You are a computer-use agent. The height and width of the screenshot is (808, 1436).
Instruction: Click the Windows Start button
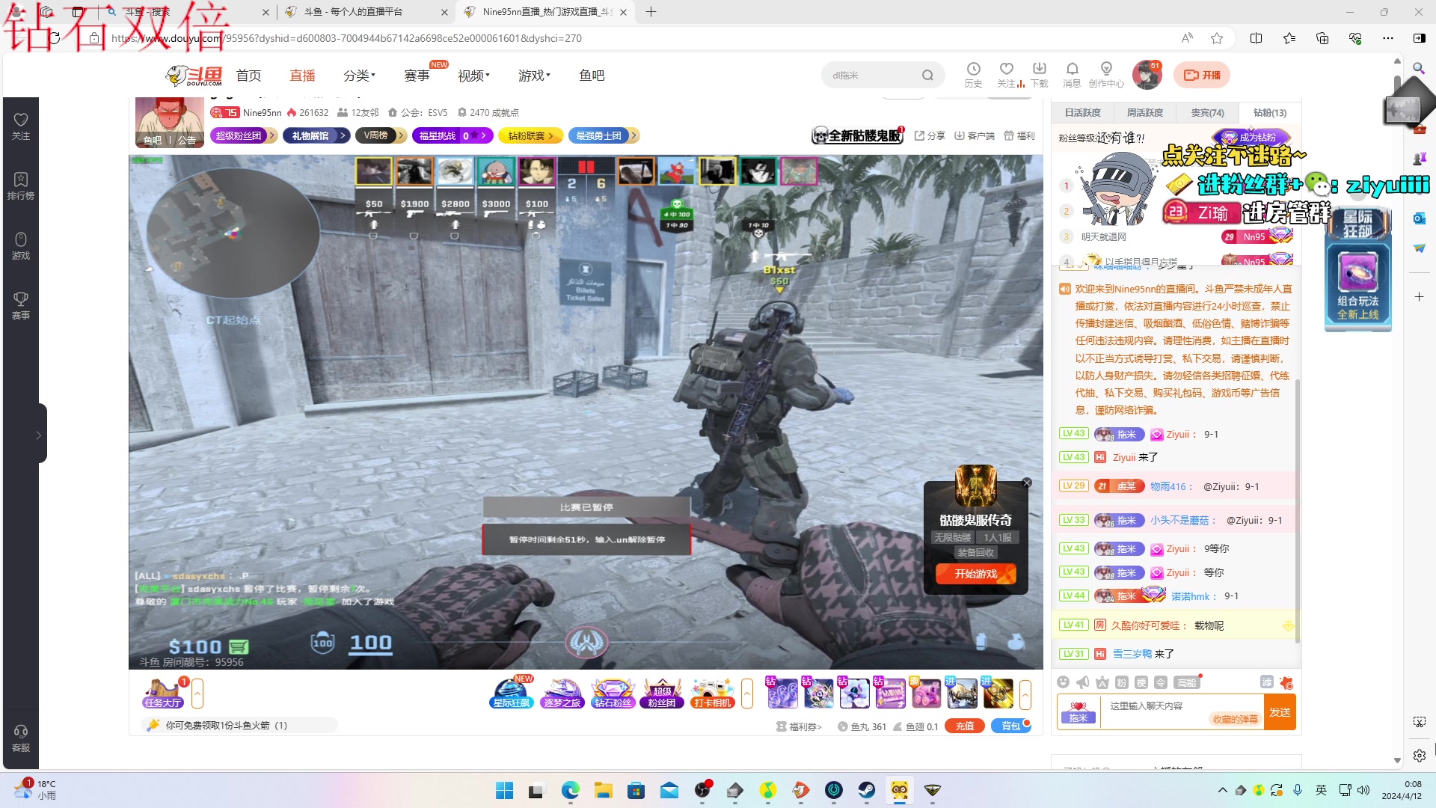(504, 790)
